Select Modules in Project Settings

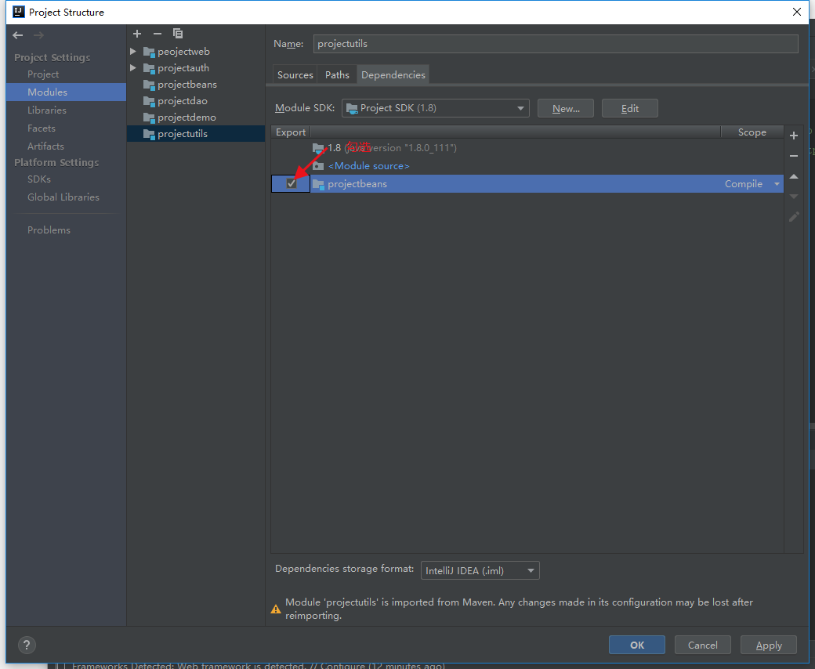66,92
